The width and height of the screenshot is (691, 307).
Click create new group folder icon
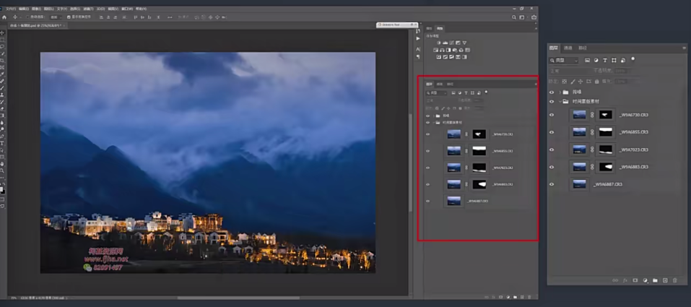[655, 280]
